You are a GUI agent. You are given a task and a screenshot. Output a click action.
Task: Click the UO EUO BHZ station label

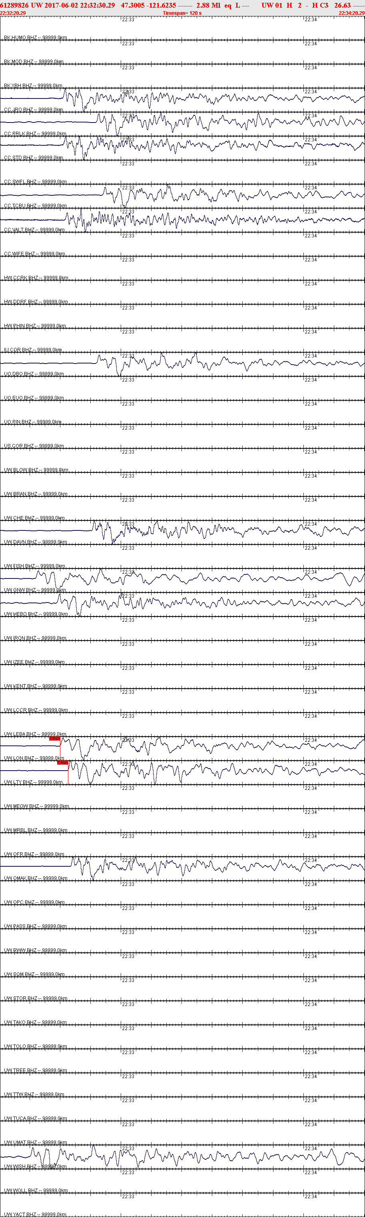(34, 398)
